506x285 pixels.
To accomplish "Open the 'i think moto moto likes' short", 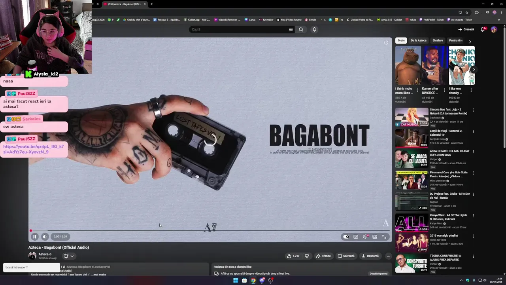I will (408, 65).
